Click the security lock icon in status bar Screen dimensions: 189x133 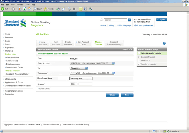tap(165, 131)
